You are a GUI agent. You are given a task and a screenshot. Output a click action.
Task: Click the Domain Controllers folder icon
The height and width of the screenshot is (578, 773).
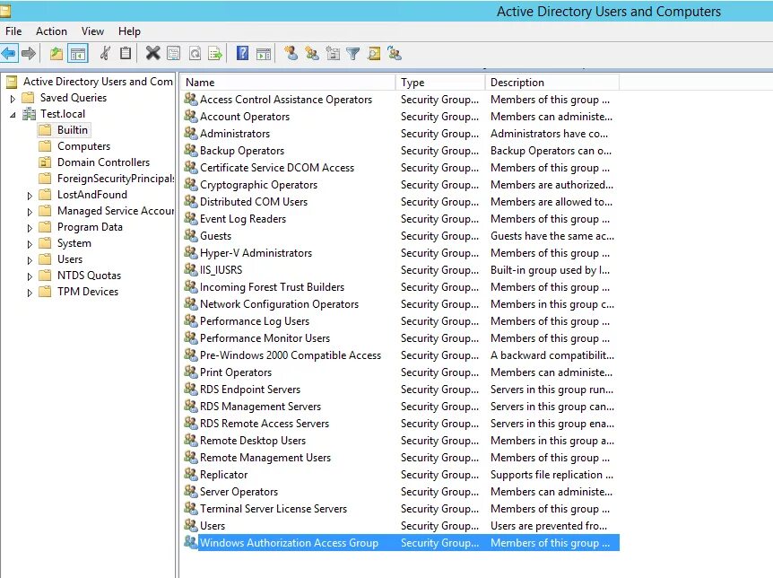pos(45,162)
